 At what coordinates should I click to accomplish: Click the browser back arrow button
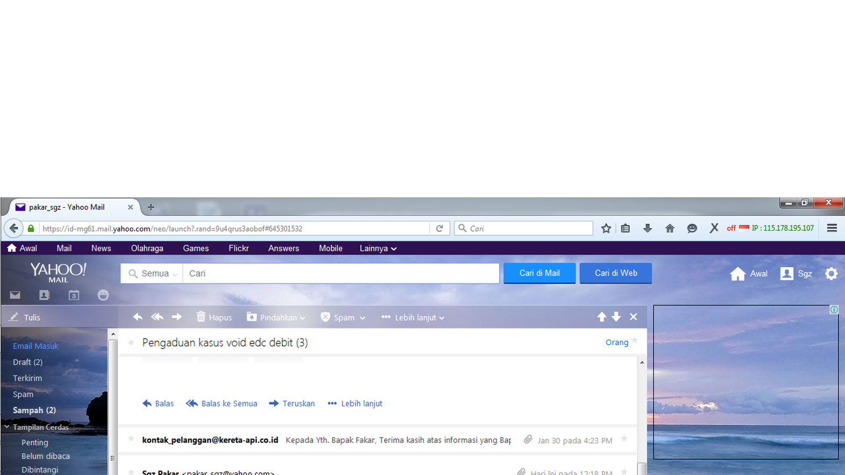point(13,228)
